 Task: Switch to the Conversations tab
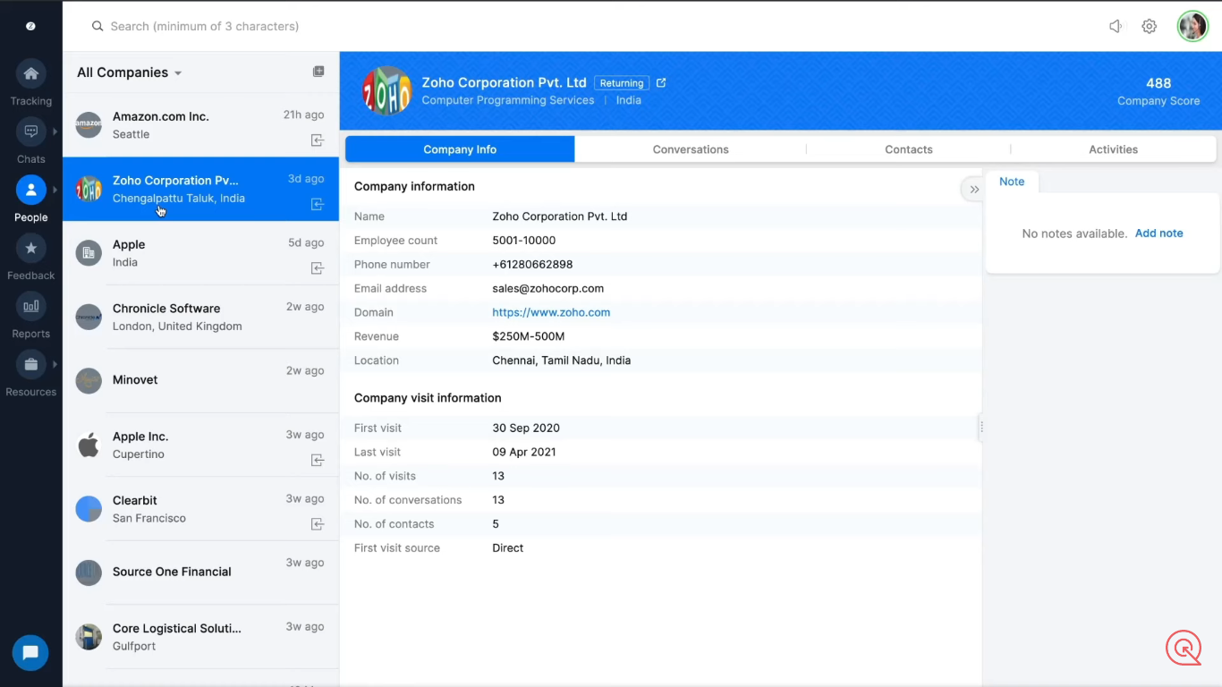[691, 149]
